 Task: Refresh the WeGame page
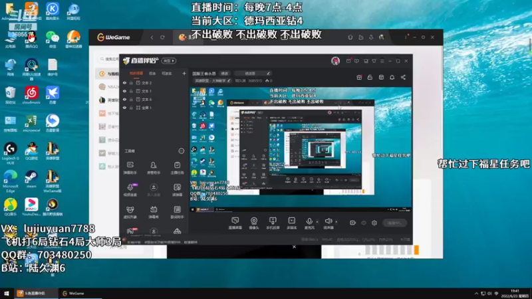162,37
